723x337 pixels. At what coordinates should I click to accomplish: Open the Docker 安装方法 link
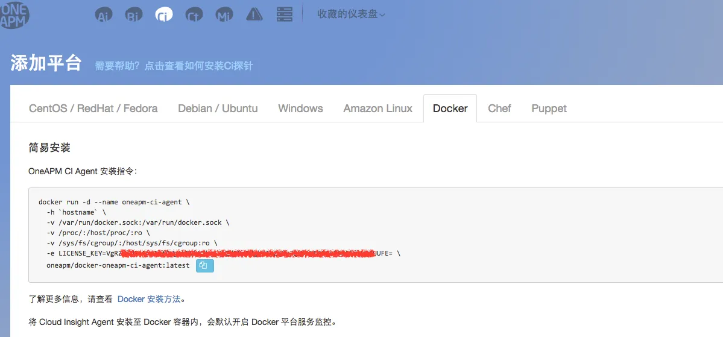(148, 299)
